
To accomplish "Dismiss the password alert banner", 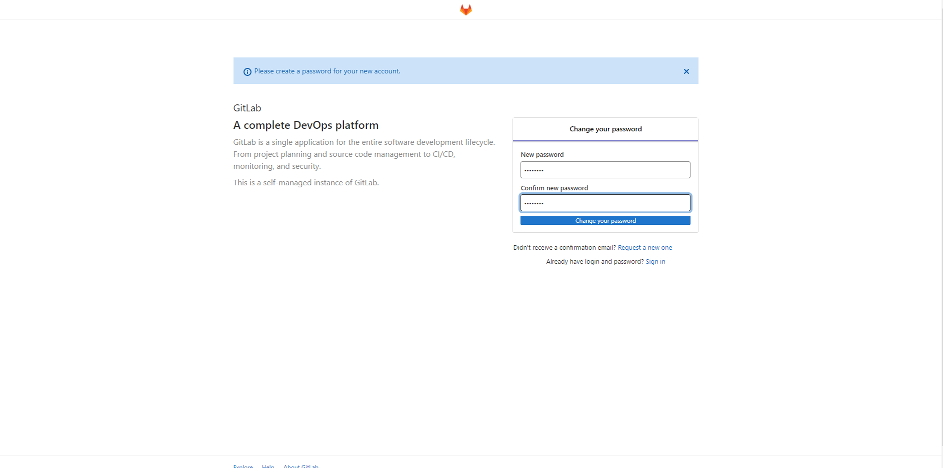I will (686, 71).
